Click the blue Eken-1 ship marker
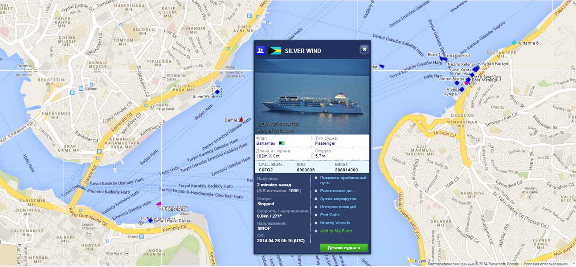 [x=443, y=58]
